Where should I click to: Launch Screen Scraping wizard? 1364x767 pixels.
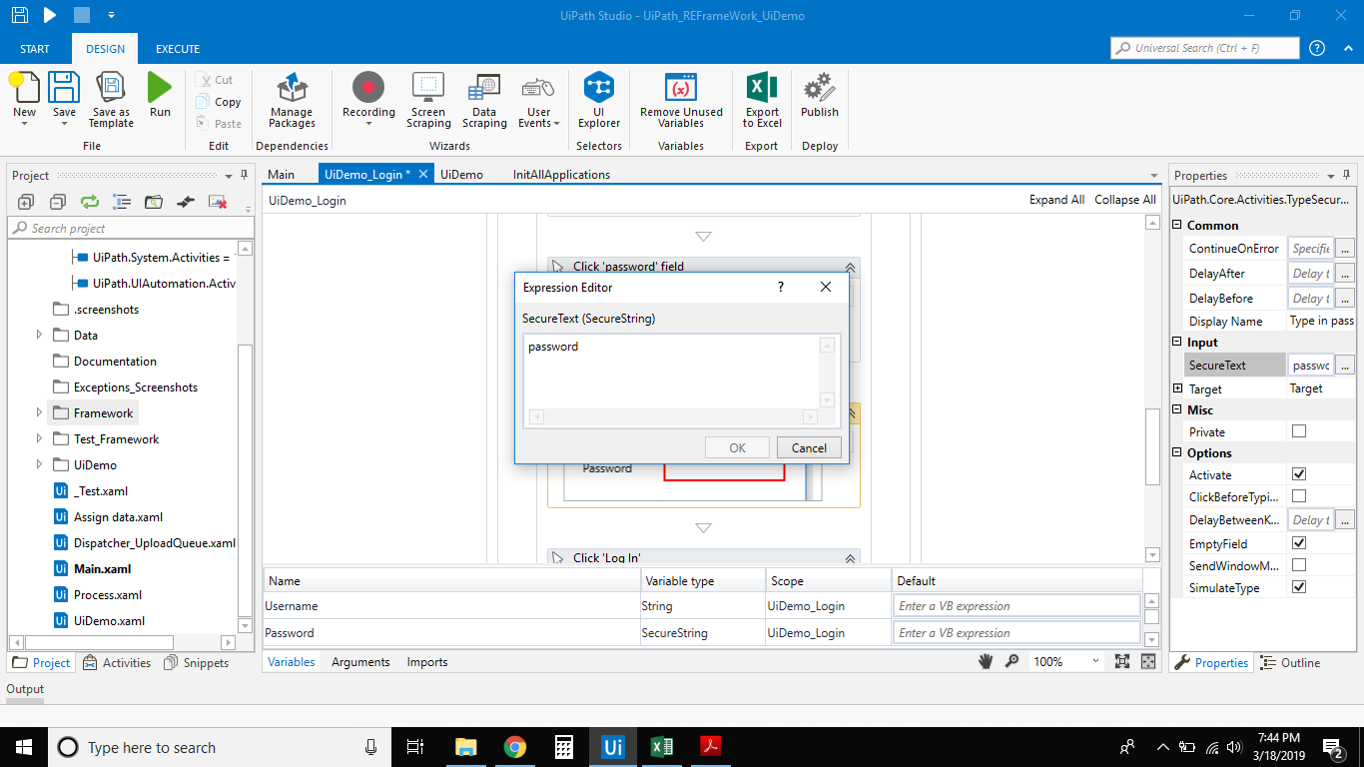[428, 100]
